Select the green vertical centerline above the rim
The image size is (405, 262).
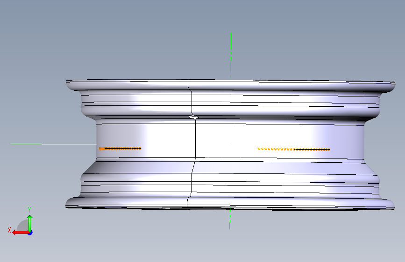tap(231, 55)
